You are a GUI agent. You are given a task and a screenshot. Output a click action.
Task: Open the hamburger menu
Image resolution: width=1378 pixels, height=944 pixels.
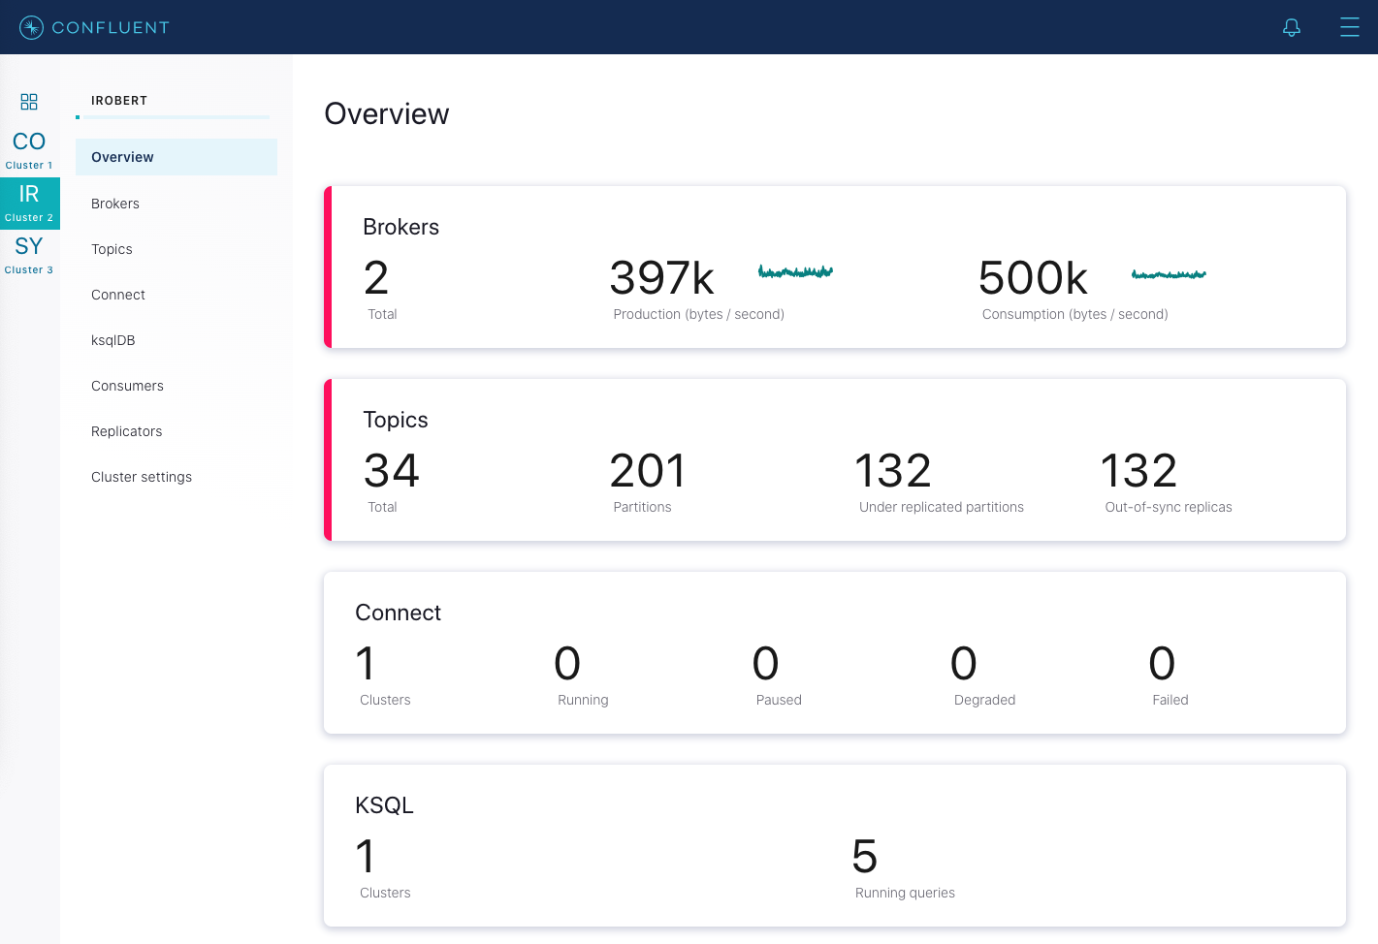pyautogui.click(x=1349, y=27)
